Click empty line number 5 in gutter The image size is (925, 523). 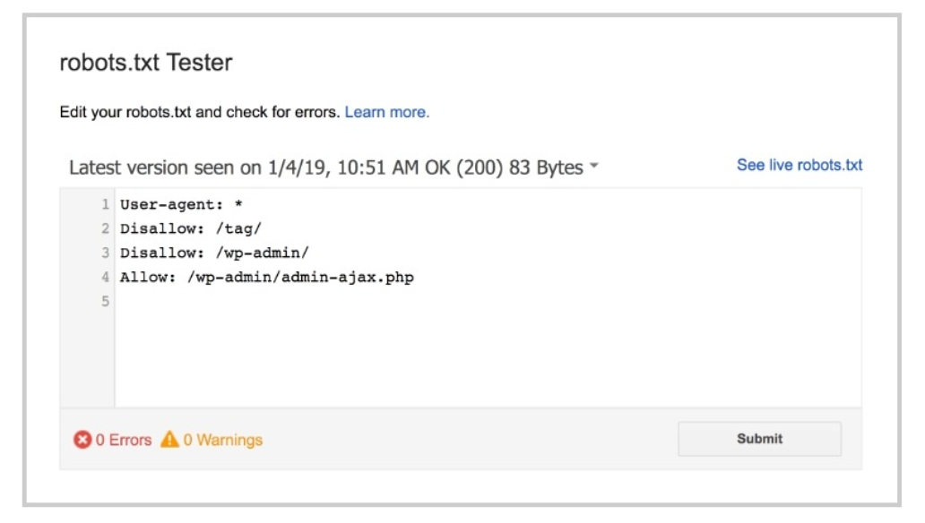(x=106, y=302)
